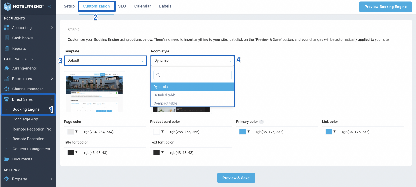Click the Property gear icon
Image resolution: width=416 pixels, height=187 pixels.
point(6,179)
